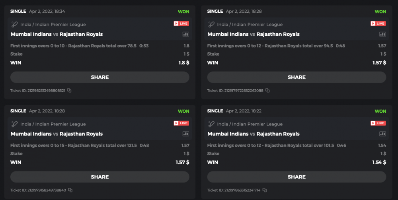
Task: Copy ticket ID ending in 241714
Action: click(x=264, y=190)
